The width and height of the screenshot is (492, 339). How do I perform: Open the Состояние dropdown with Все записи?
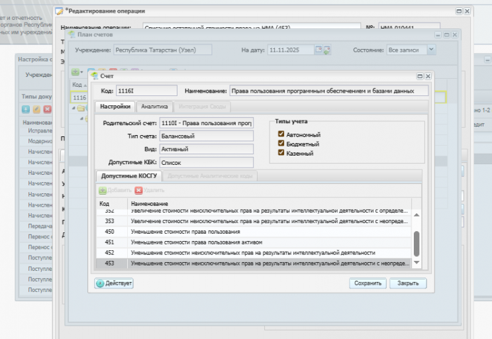[431, 50]
